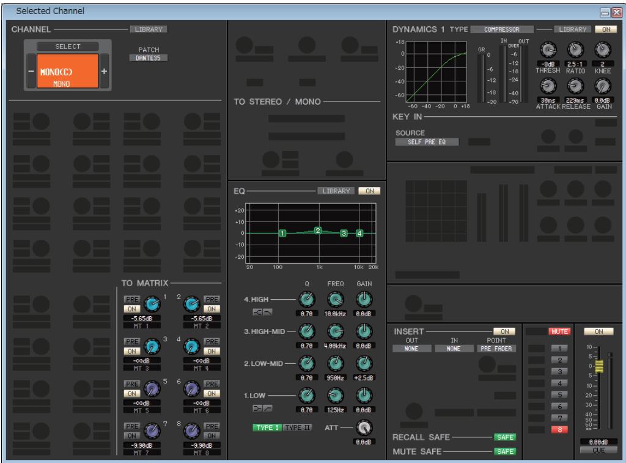Toggle RECALL SAFE button

pos(504,437)
